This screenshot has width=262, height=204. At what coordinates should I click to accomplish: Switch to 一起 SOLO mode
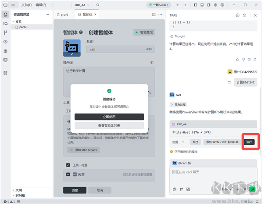(158, 5)
